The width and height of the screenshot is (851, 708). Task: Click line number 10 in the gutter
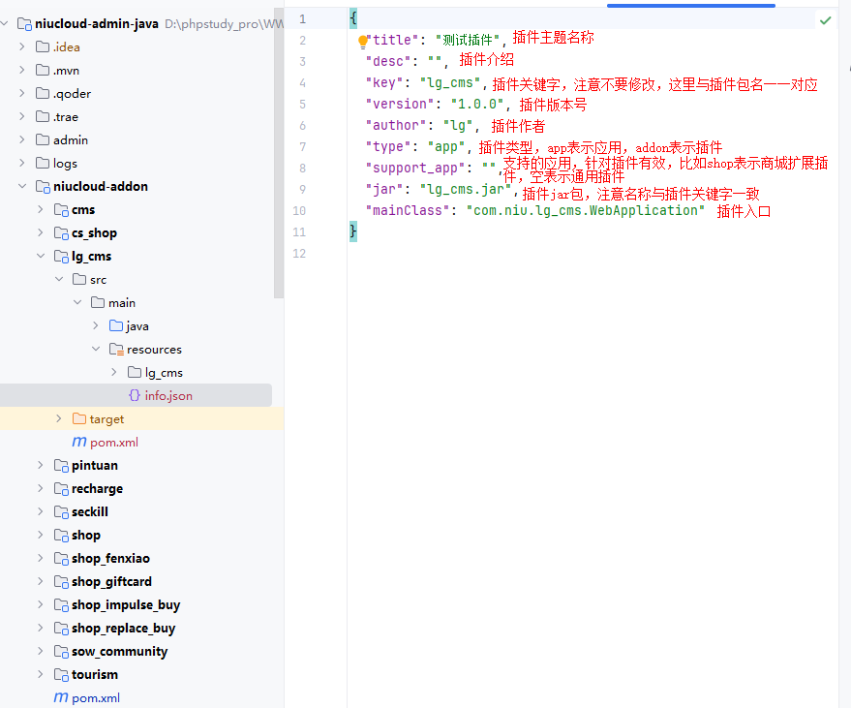tap(298, 210)
